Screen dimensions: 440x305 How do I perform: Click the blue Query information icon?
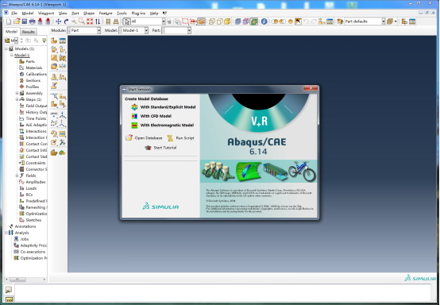(x=264, y=21)
